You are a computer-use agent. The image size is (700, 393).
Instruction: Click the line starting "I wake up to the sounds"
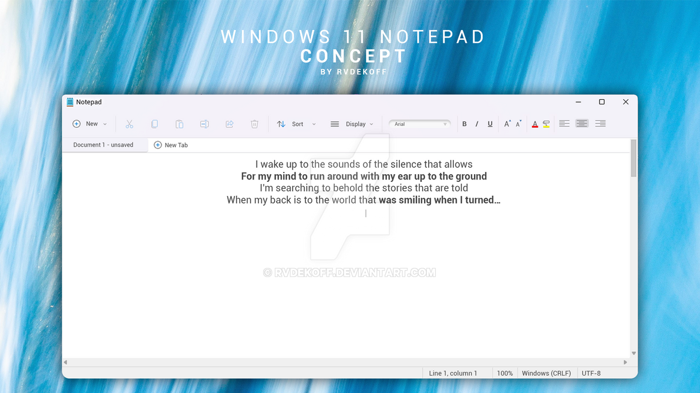click(364, 164)
